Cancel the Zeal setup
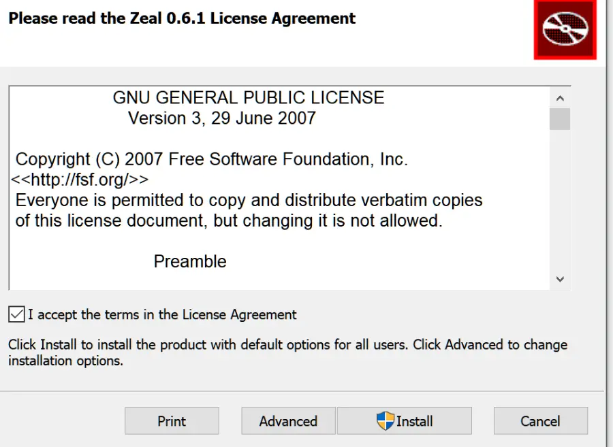This screenshot has width=613, height=447. coord(540,421)
